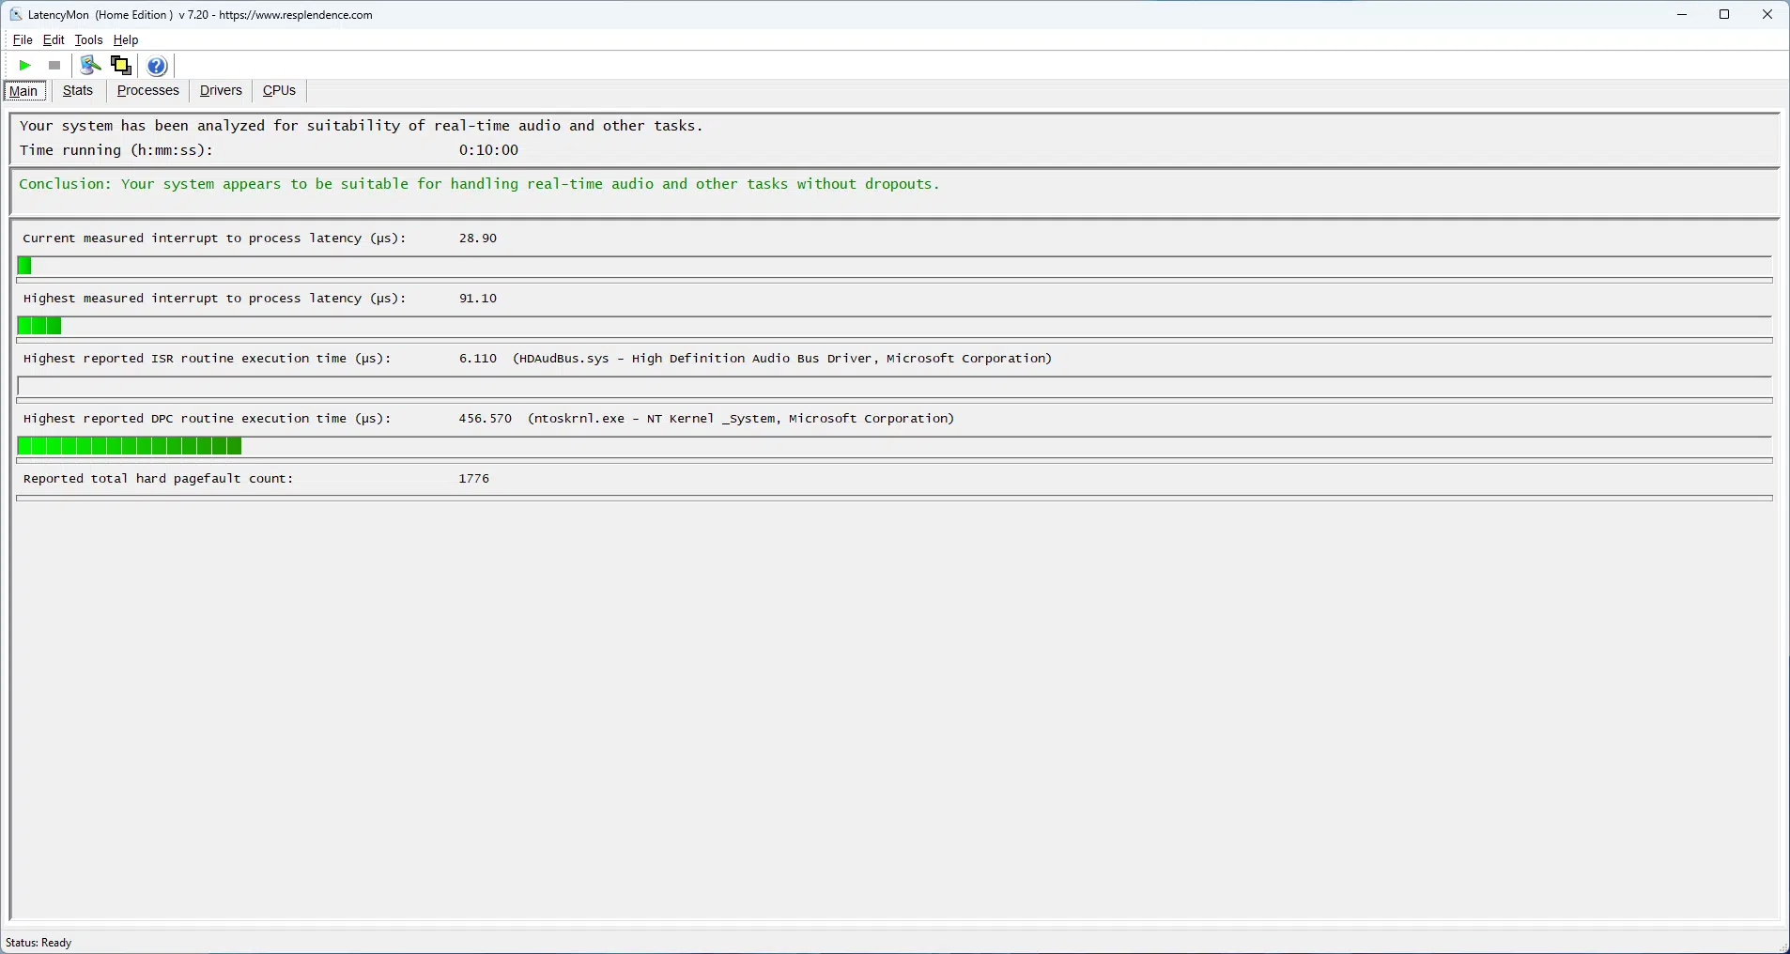Go to the CPUs tab

[279, 91]
